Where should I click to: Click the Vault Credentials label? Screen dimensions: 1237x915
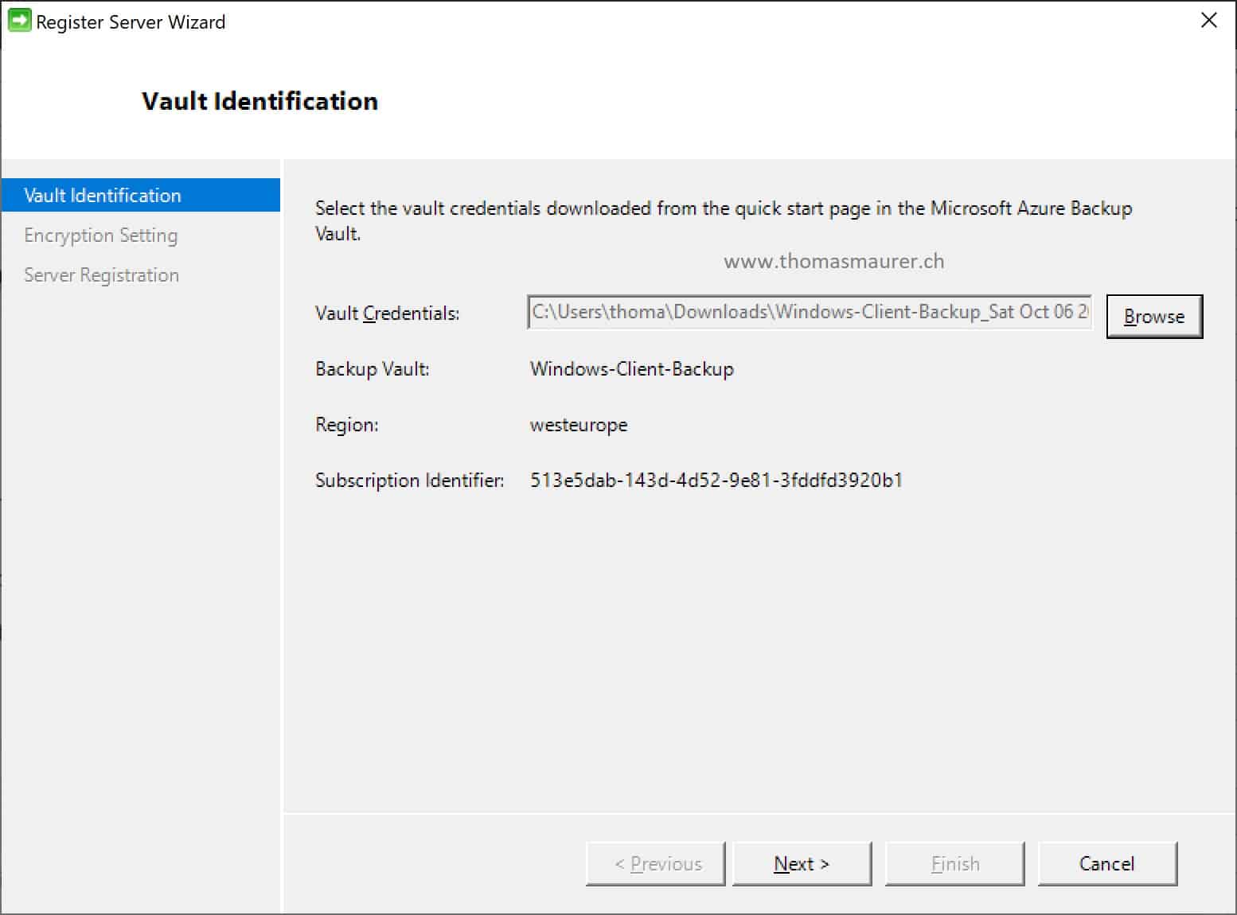coord(388,313)
